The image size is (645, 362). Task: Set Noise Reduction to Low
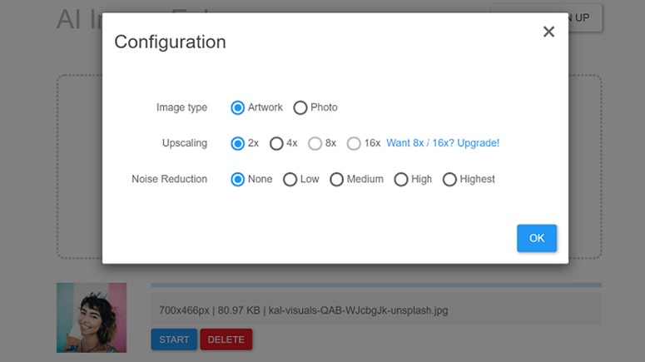[x=290, y=179]
